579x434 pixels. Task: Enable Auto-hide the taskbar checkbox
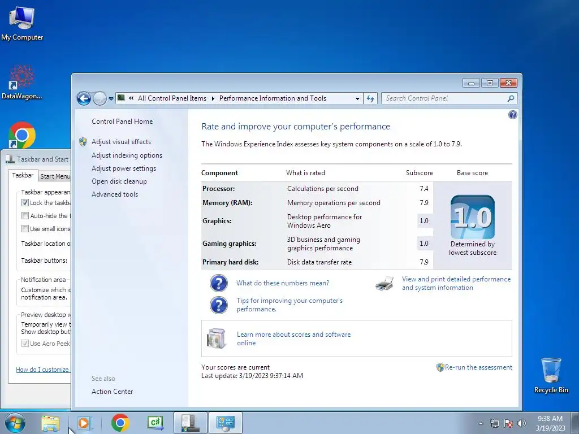click(25, 215)
